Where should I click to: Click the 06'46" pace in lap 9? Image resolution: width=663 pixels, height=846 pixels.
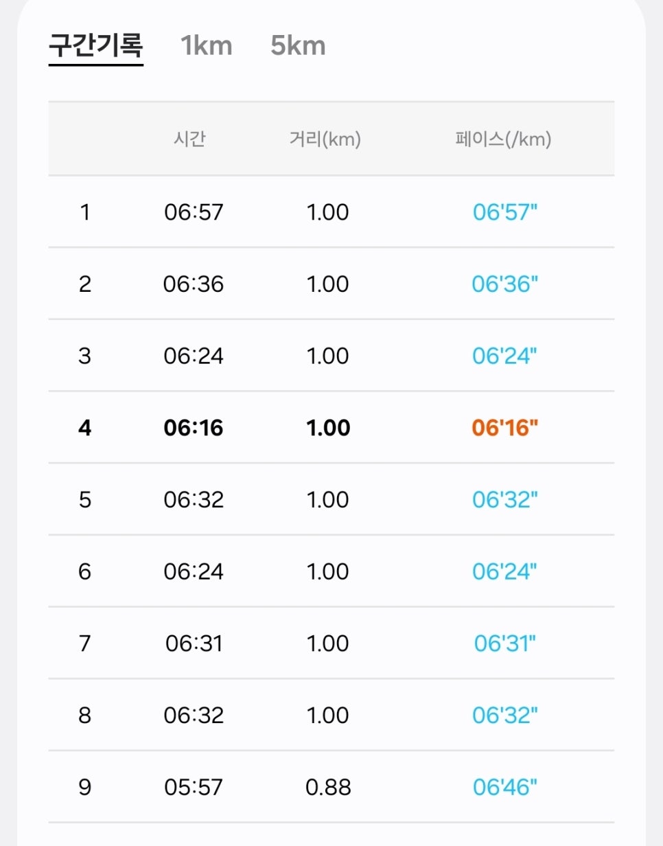click(504, 787)
